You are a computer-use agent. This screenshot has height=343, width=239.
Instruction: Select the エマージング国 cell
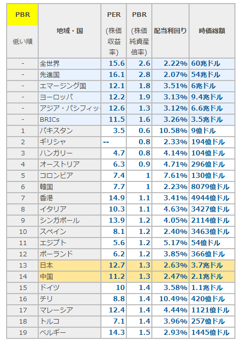[69, 86]
